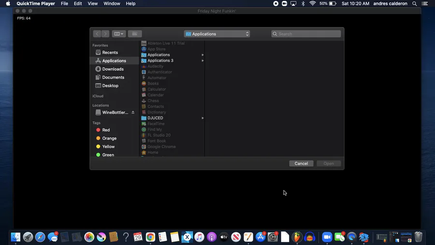435x245 pixels.
Task: Stop recording via menu bar stop icon
Action: (x=276, y=3)
